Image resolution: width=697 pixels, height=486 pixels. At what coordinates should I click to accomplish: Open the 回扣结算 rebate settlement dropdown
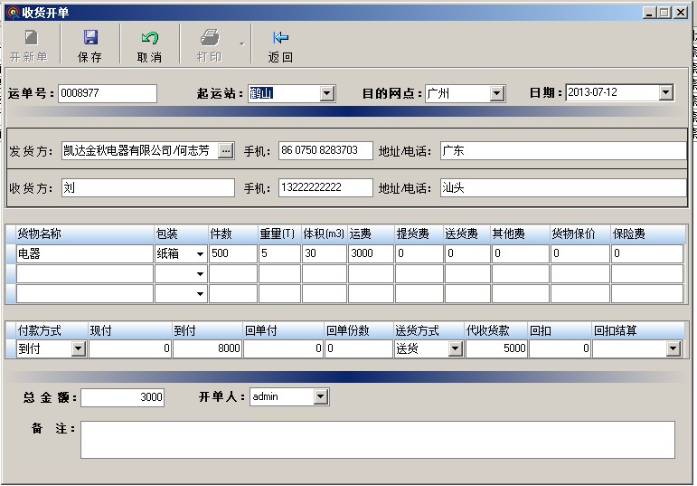tap(673, 348)
